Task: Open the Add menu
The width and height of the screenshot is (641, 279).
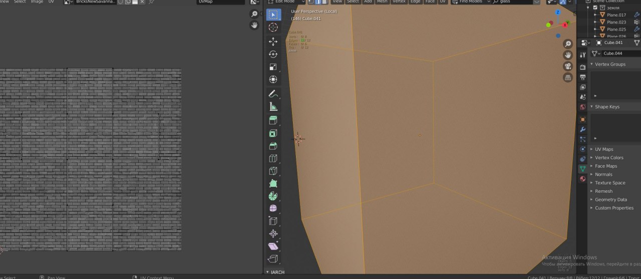Action: (368, 2)
